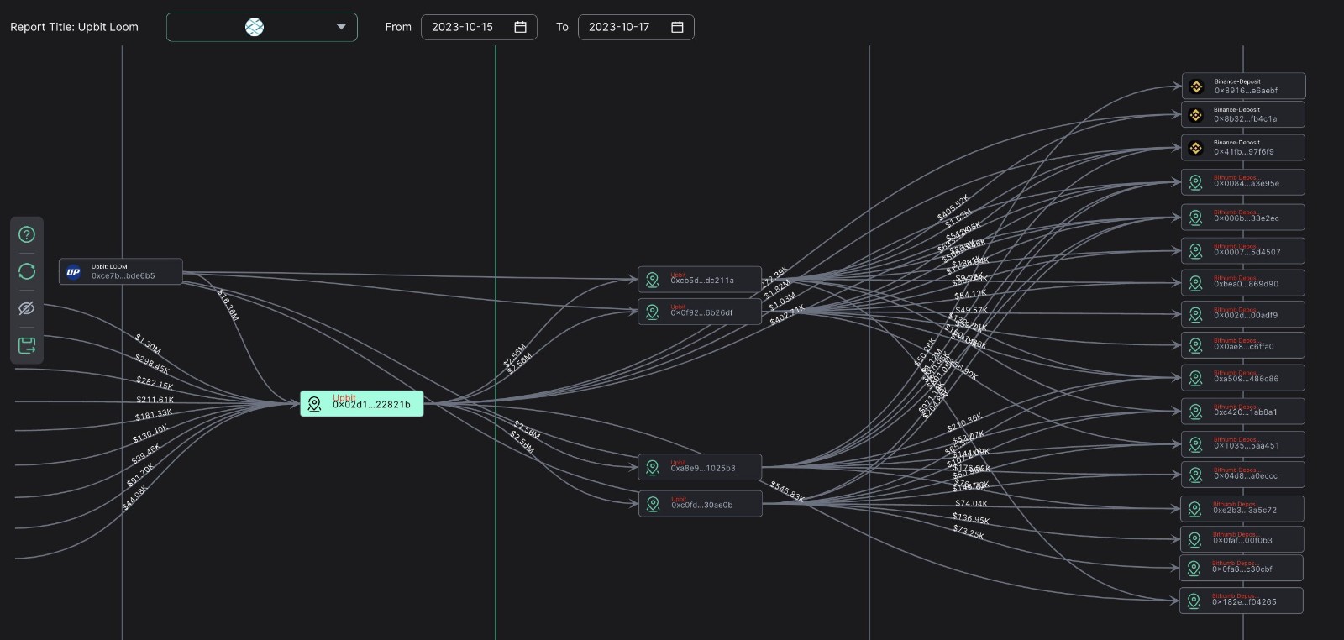Click pin icon on 0xc0fd...30ae0b node
Image resolution: width=1344 pixels, height=640 pixels.
[652, 504]
